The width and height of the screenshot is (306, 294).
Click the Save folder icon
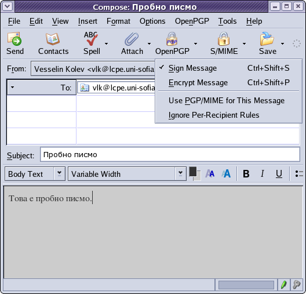click(267, 38)
